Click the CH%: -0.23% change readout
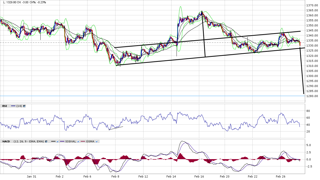This screenshot has width=320, height=180. click(x=38, y=2)
